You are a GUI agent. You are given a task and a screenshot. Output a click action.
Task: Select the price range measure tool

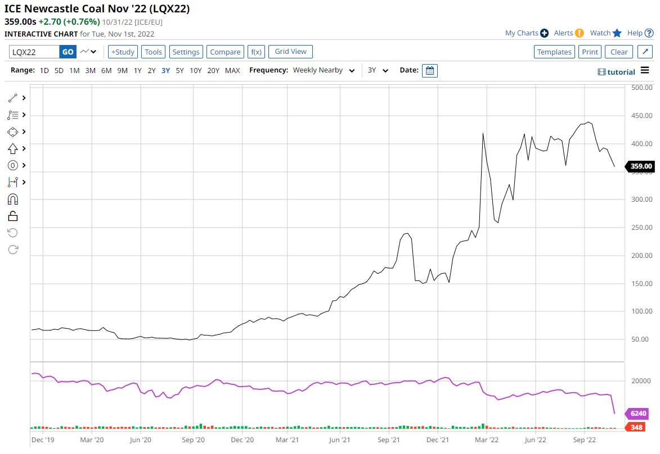12,182
